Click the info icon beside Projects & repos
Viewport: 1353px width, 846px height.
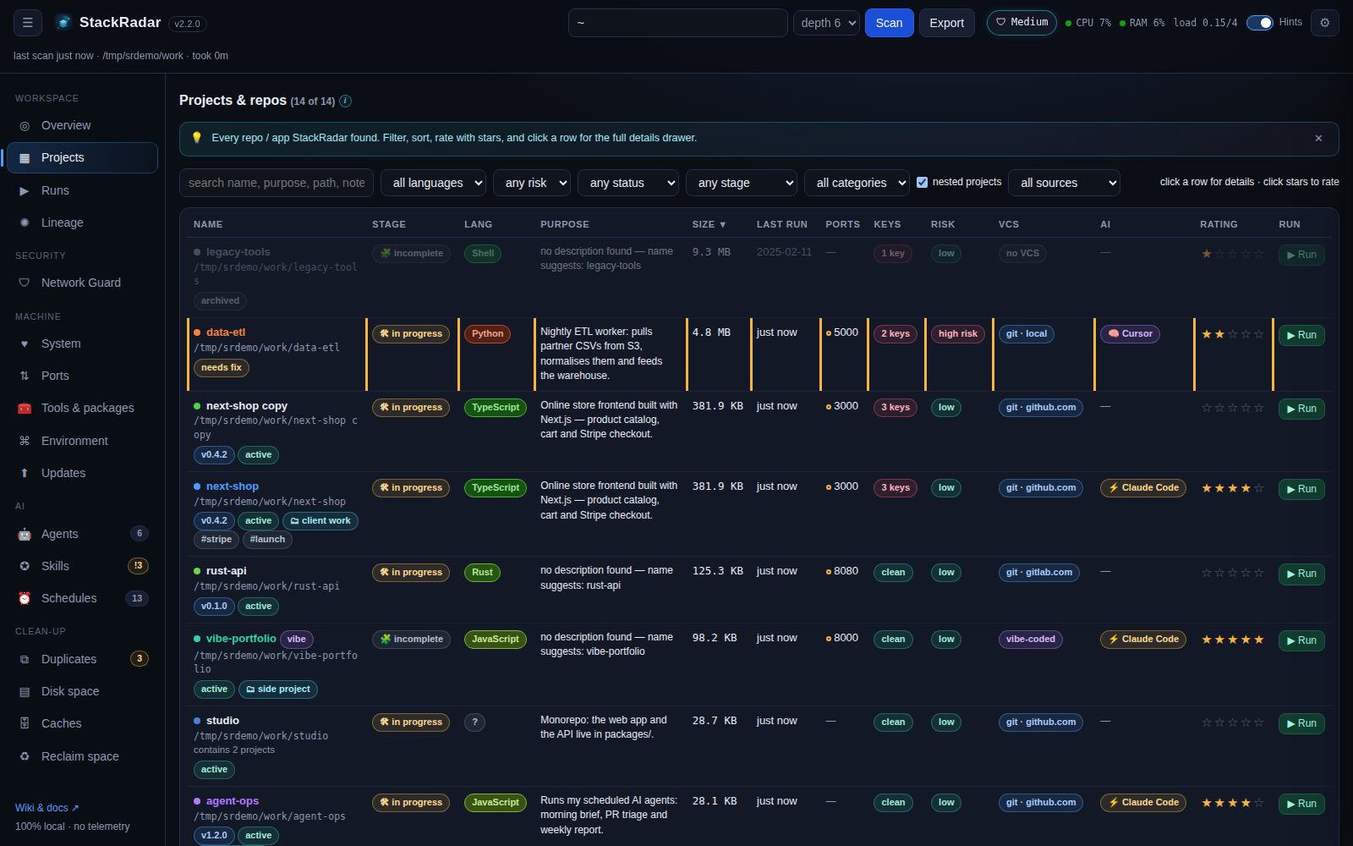[x=345, y=101]
